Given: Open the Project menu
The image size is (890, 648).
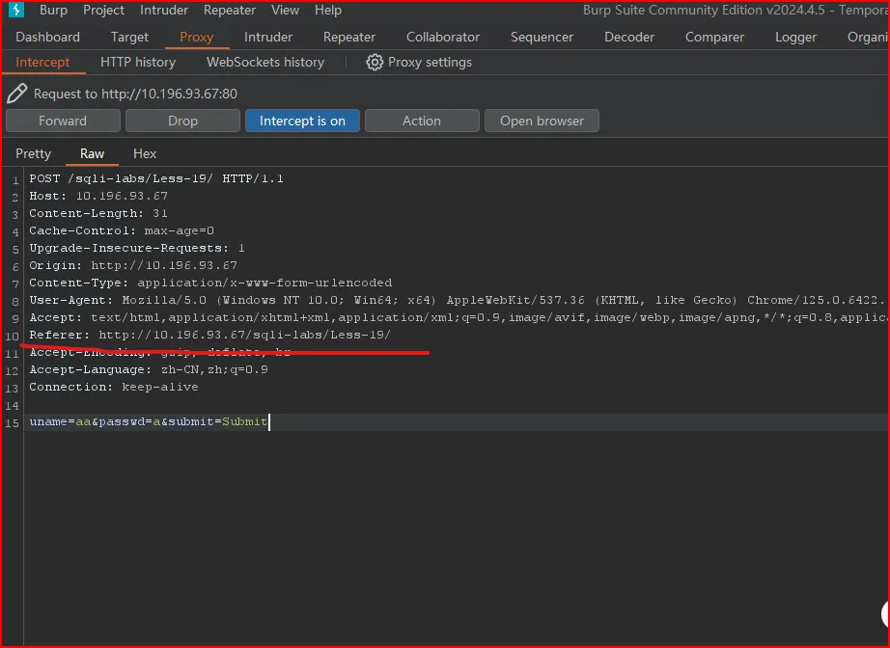Looking at the screenshot, I should [103, 11].
